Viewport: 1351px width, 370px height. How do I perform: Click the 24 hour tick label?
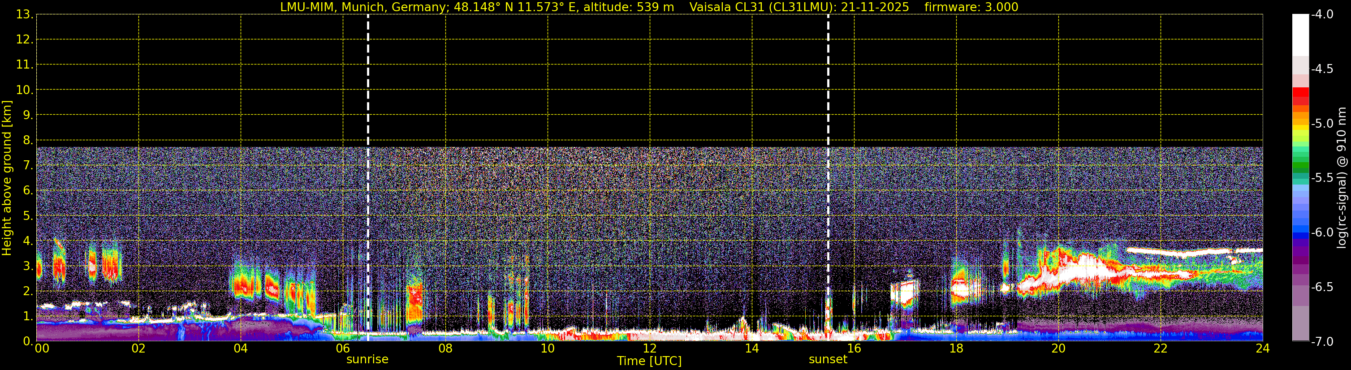pyautogui.click(x=1262, y=348)
